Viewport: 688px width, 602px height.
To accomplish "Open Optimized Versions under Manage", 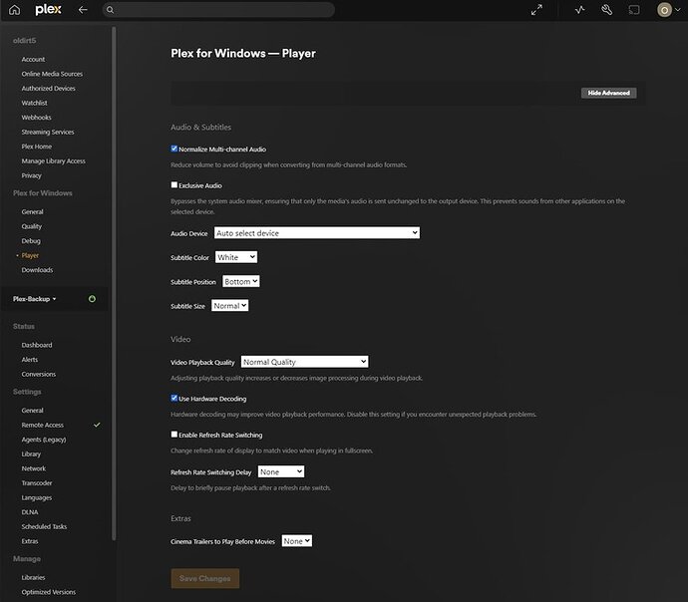I will [48, 592].
